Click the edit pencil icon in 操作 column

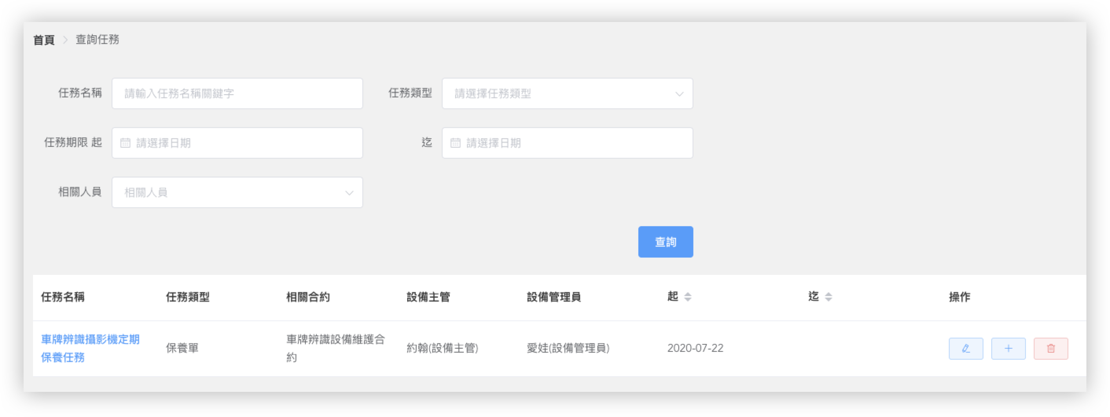(x=966, y=349)
